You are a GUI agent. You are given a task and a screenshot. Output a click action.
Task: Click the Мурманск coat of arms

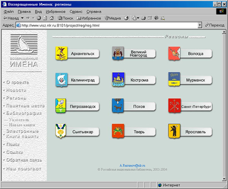[x=174, y=79]
